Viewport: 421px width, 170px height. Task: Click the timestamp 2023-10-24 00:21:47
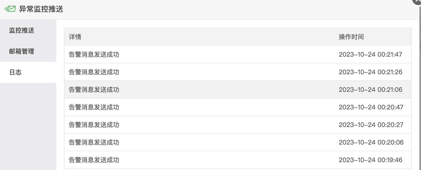[370, 55]
